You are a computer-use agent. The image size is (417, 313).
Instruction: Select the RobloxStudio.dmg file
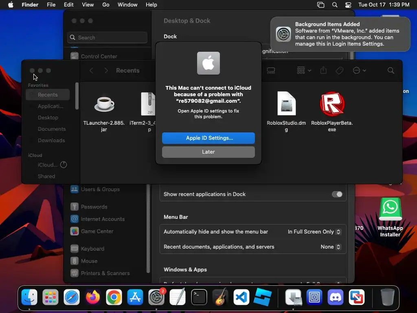pos(286,112)
